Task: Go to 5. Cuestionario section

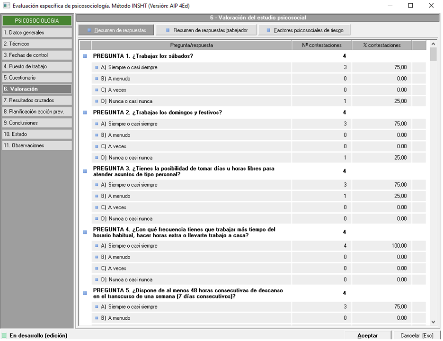Action: 36,78
